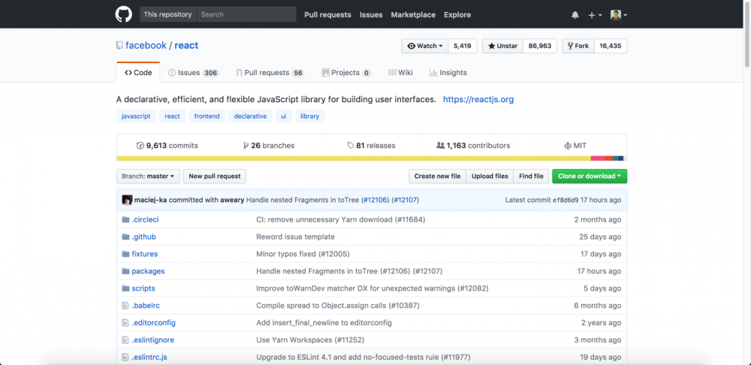View the 9,613 commits
This screenshot has width=751, height=365.
point(167,146)
